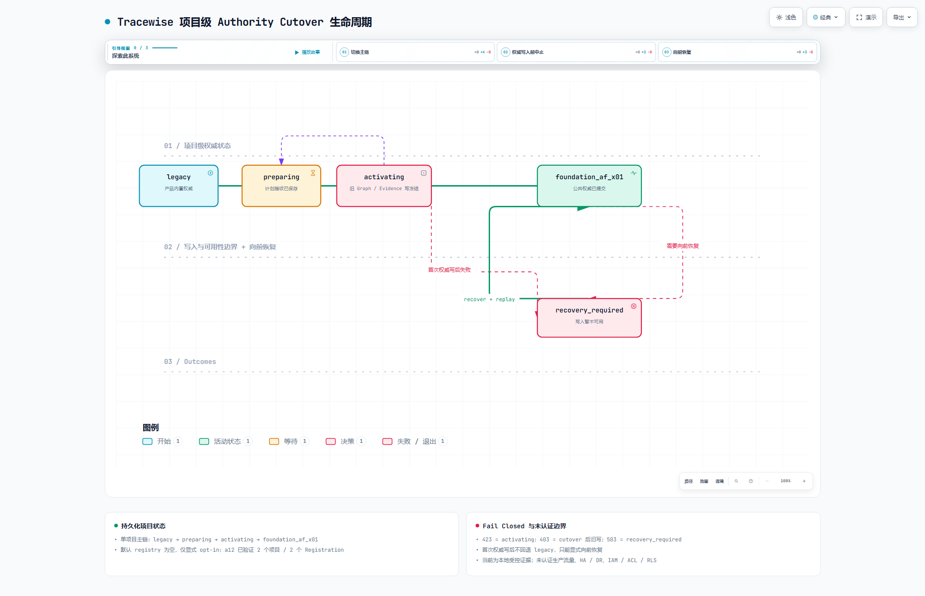Click the error X icon on recovery_required
The image size is (925, 596).
[x=634, y=306]
